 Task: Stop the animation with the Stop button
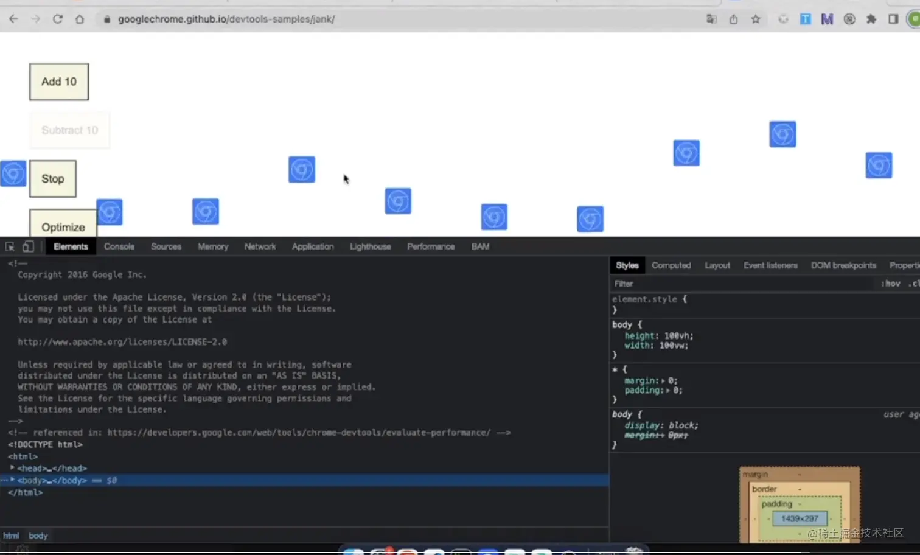click(53, 179)
